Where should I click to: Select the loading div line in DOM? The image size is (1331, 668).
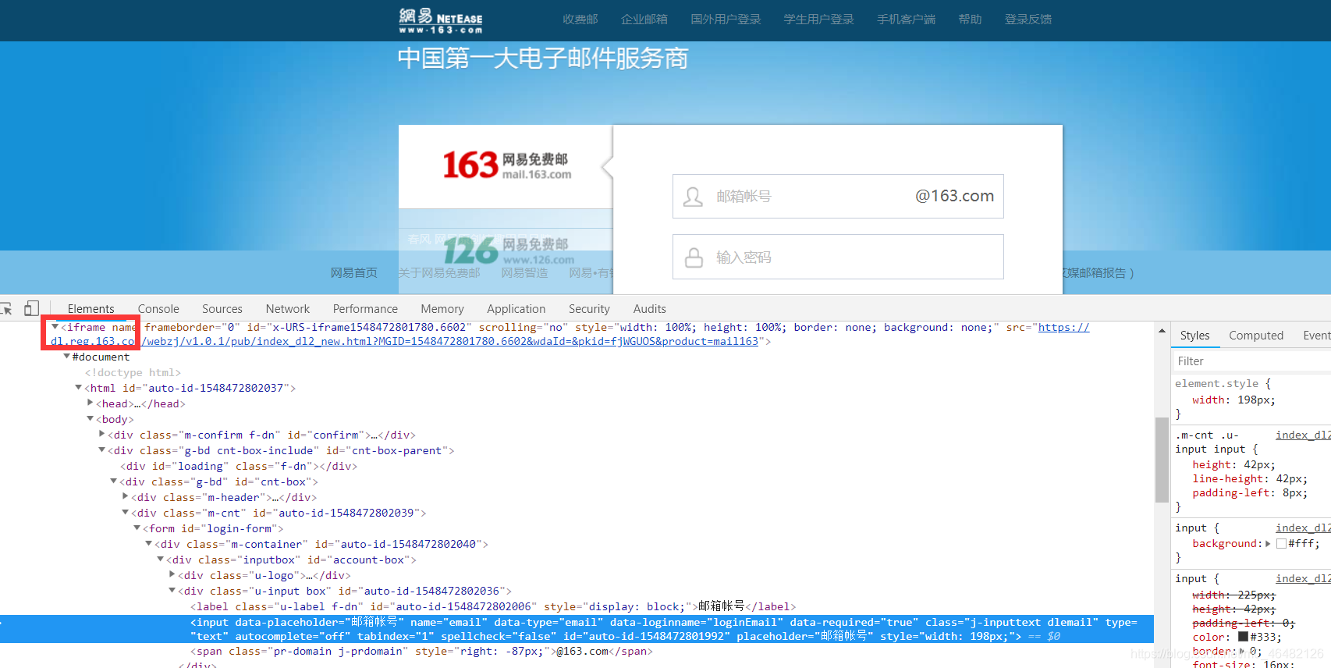point(239,466)
